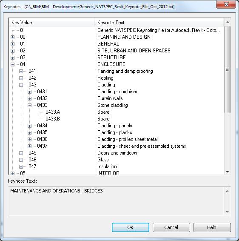Viewport: 239px width, 241px height.
Task: Click the Cancel button
Action: pos(171,227)
